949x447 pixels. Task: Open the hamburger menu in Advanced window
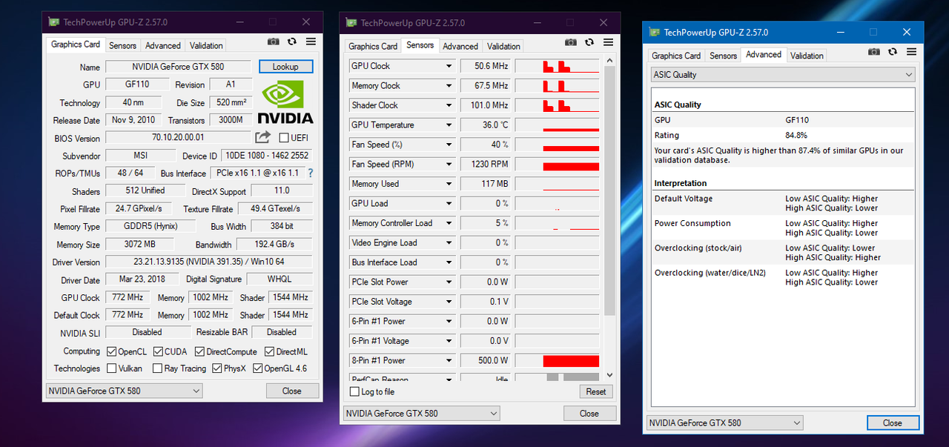coord(911,52)
